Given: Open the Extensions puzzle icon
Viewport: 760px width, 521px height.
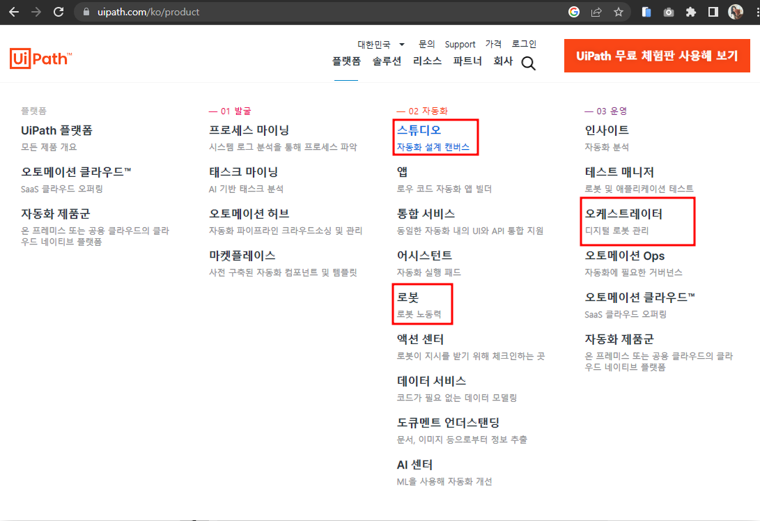Looking at the screenshot, I should click(x=691, y=12).
